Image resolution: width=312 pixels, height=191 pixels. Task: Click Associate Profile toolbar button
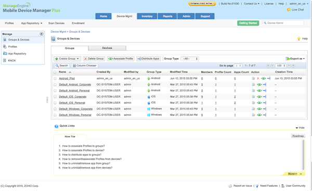click(x=121, y=59)
